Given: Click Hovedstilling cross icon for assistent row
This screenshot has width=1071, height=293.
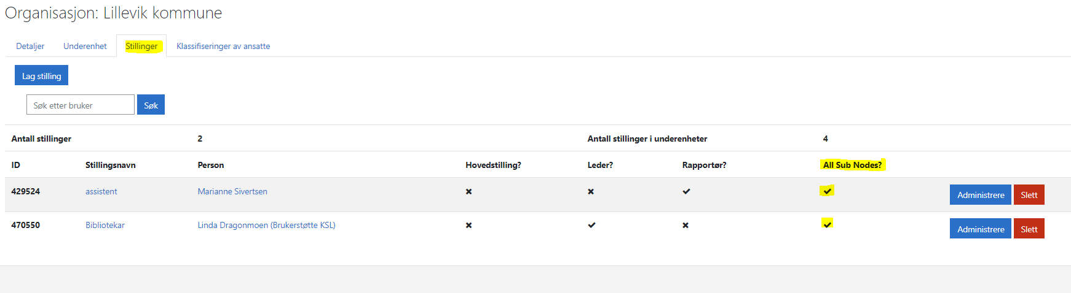Looking at the screenshot, I should click(x=468, y=192).
